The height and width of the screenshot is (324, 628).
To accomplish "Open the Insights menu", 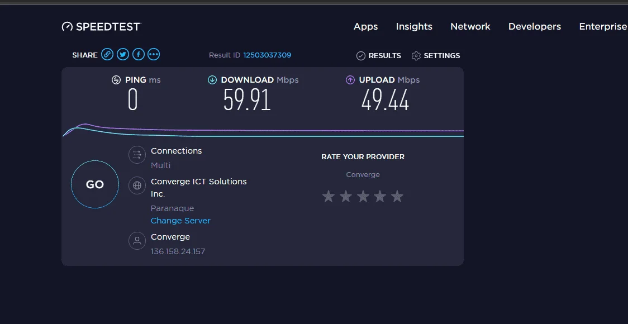I will point(414,26).
